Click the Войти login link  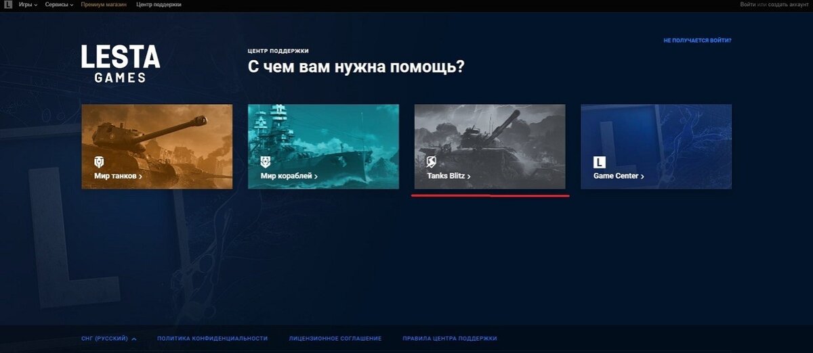748,5
